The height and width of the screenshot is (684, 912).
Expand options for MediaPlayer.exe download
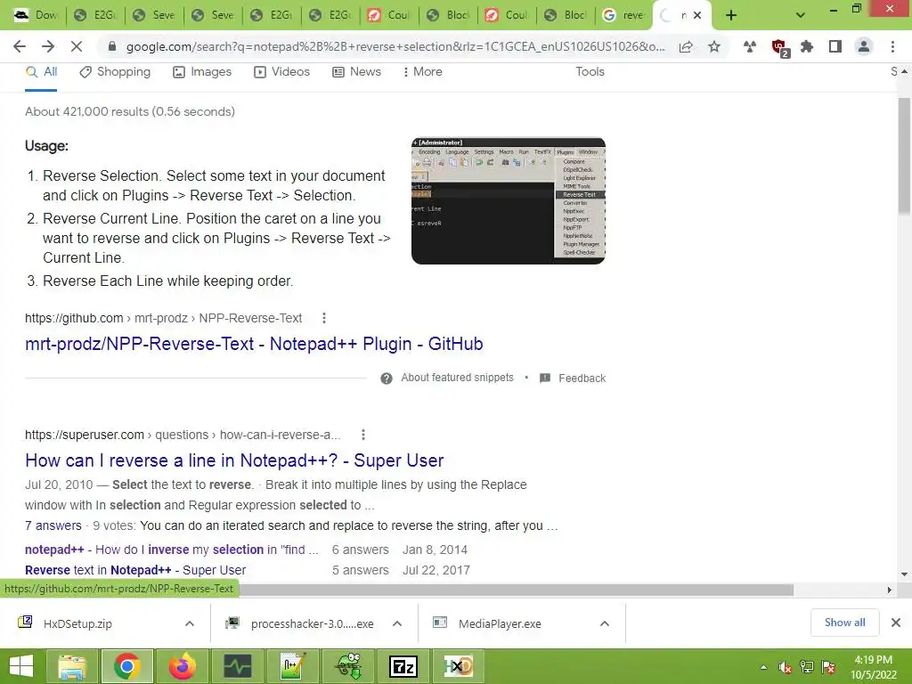(x=605, y=623)
